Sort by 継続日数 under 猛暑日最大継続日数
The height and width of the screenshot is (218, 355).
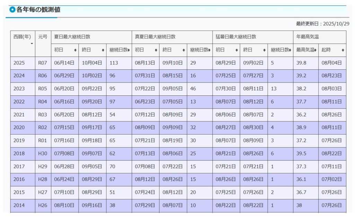pyautogui.click(x=290, y=50)
